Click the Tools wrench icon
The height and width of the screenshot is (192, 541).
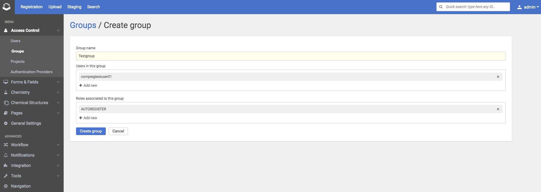tap(6, 176)
